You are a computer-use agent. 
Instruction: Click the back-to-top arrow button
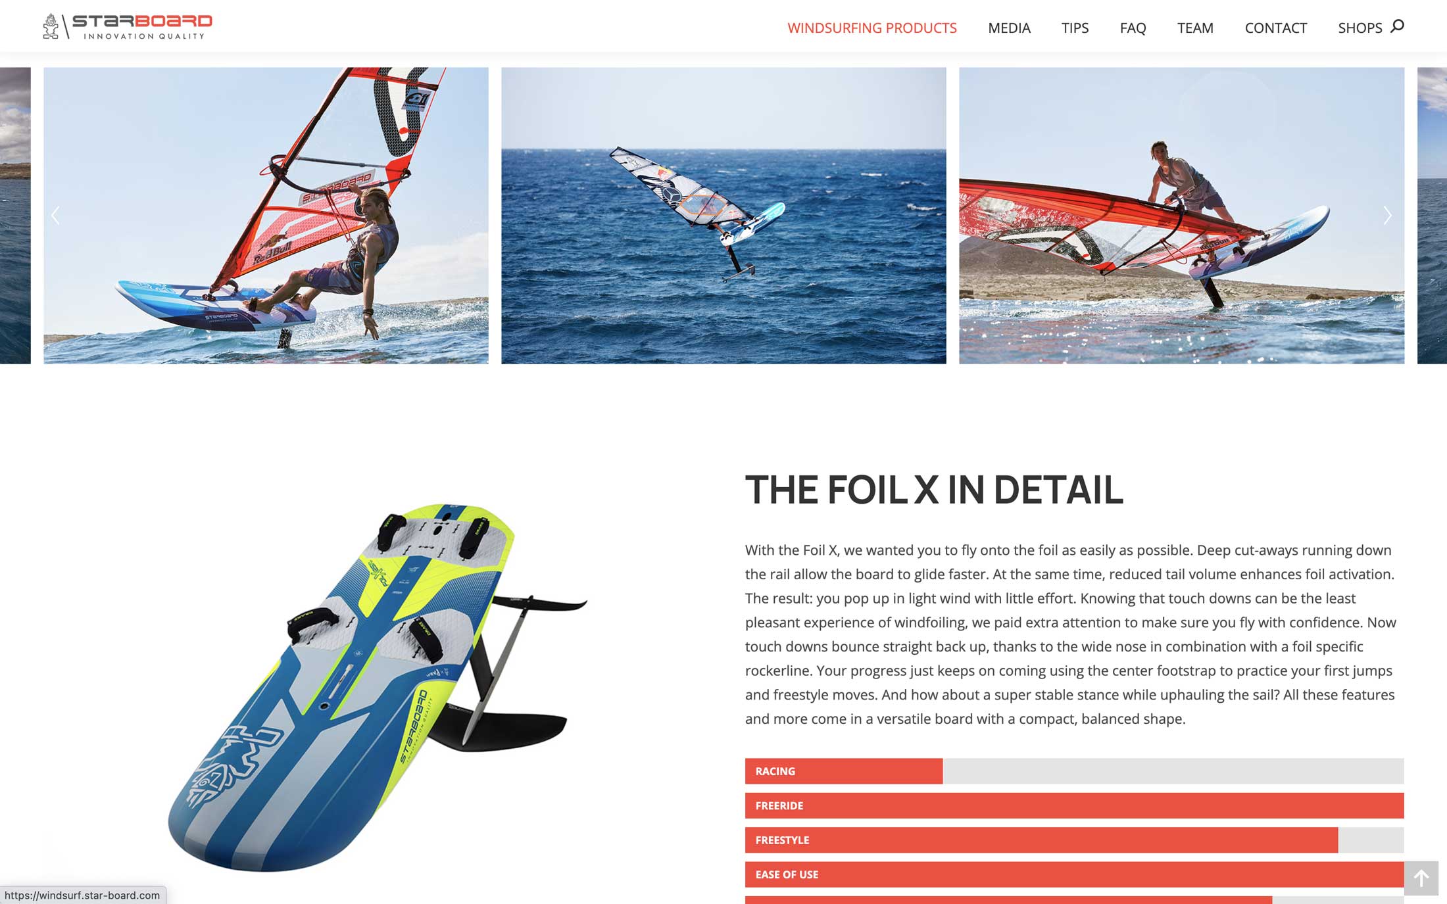pos(1421,878)
